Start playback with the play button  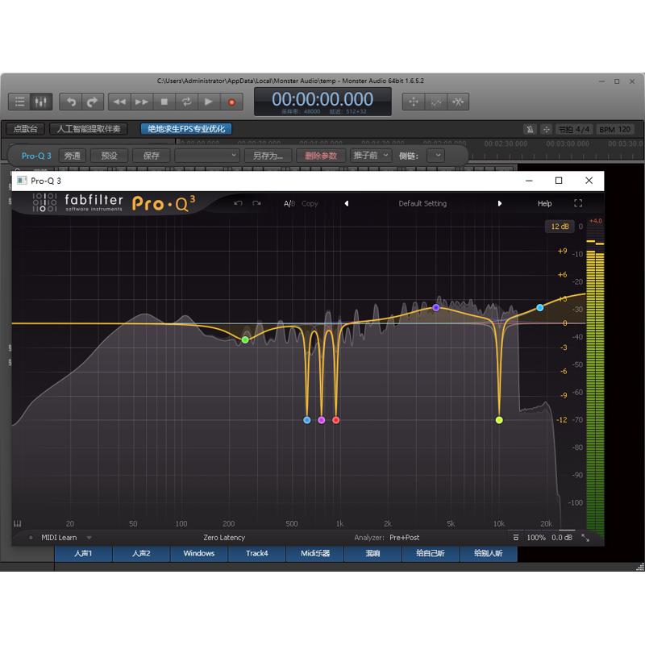coord(209,102)
